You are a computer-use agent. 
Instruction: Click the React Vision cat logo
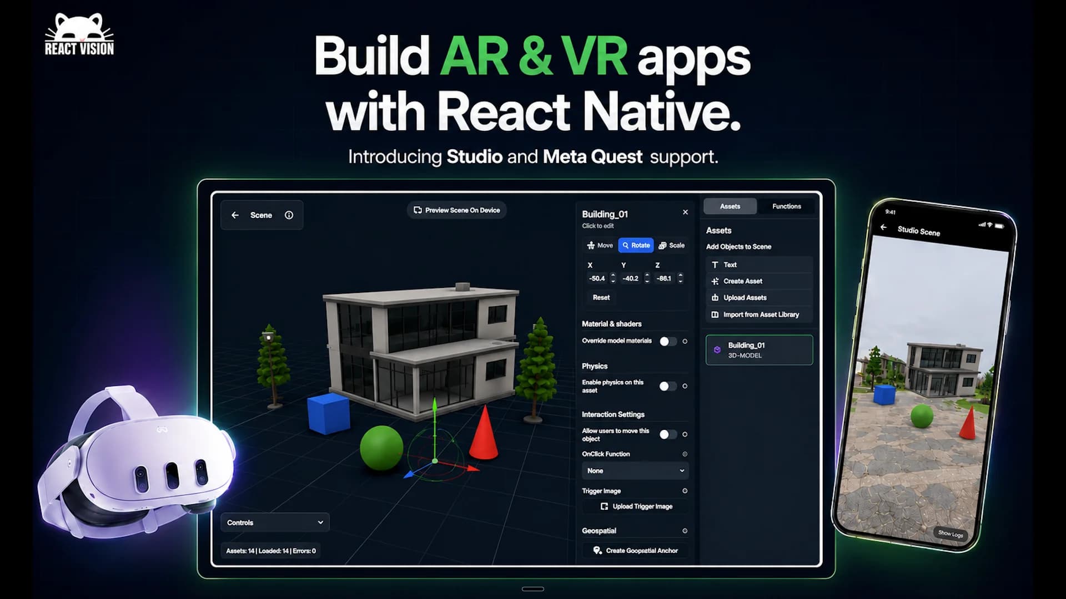(79, 34)
